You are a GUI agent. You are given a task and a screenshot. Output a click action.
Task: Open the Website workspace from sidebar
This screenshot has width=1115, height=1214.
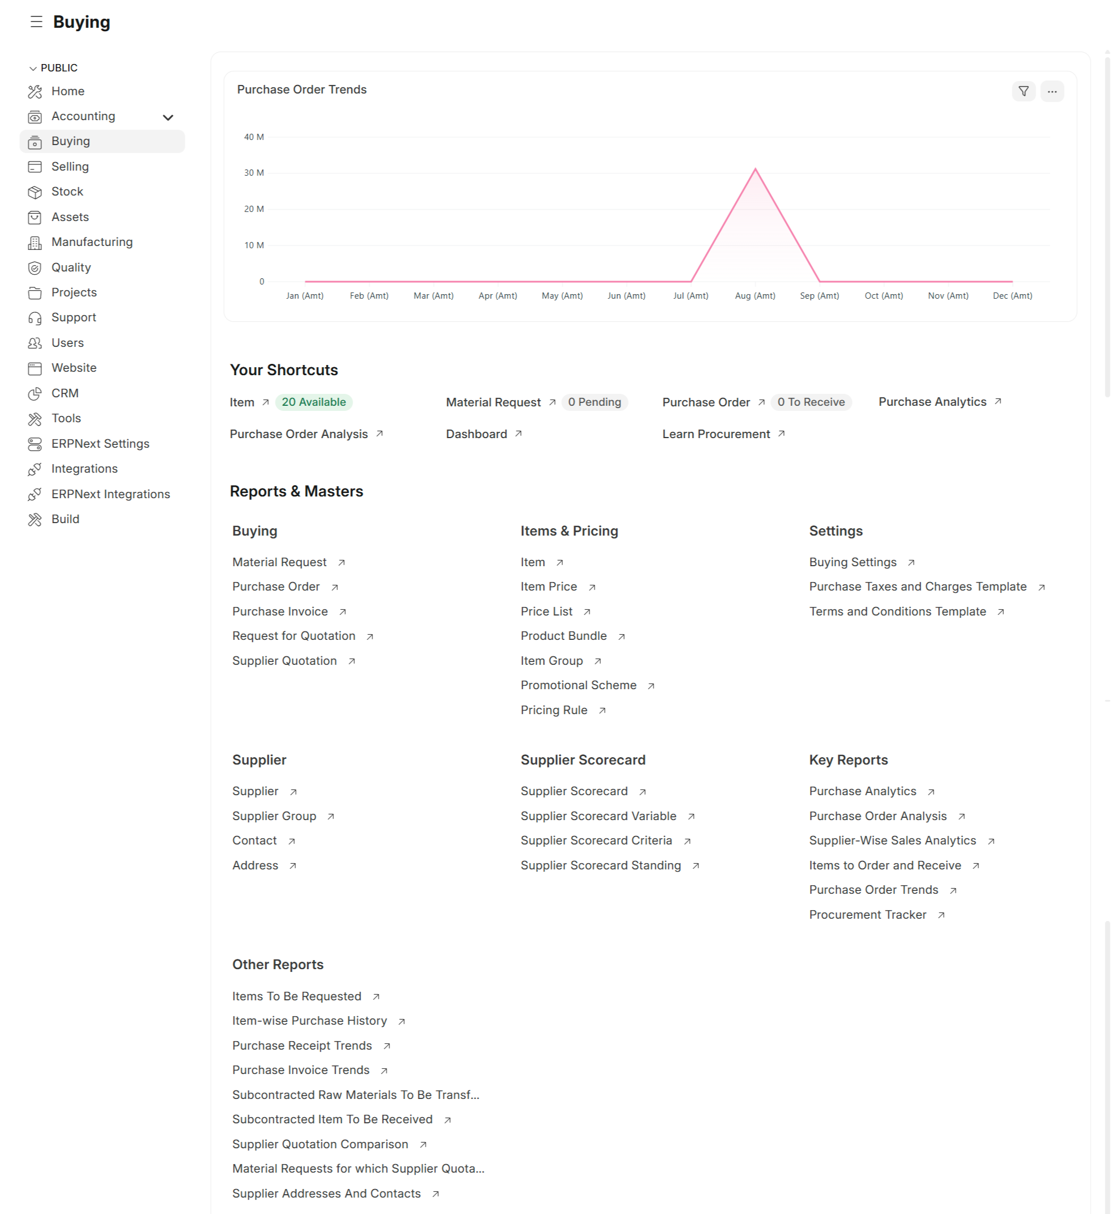[x=74, y=368]
